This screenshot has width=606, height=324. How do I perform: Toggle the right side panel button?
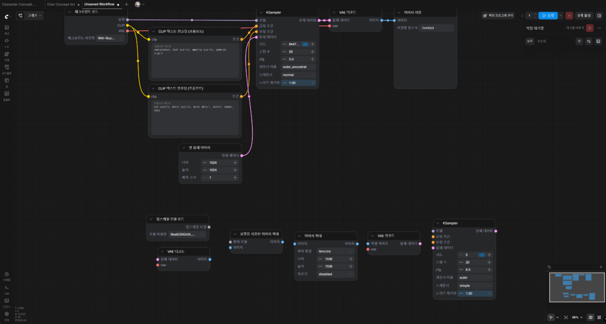coord(599,15)
